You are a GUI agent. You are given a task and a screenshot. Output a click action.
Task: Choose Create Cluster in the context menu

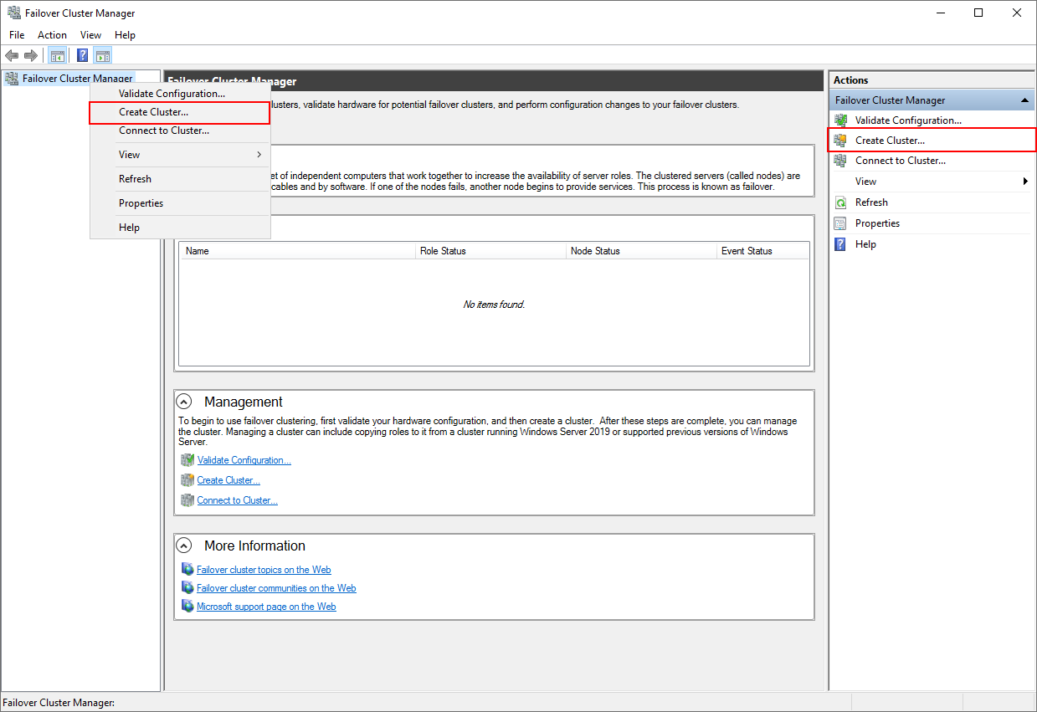[180, 112]
